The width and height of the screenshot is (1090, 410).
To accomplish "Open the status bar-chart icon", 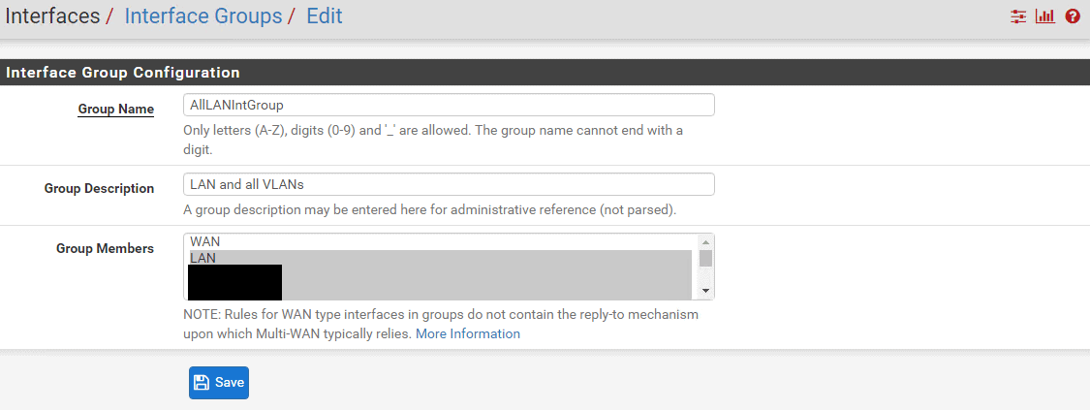I will point(1044,16).
